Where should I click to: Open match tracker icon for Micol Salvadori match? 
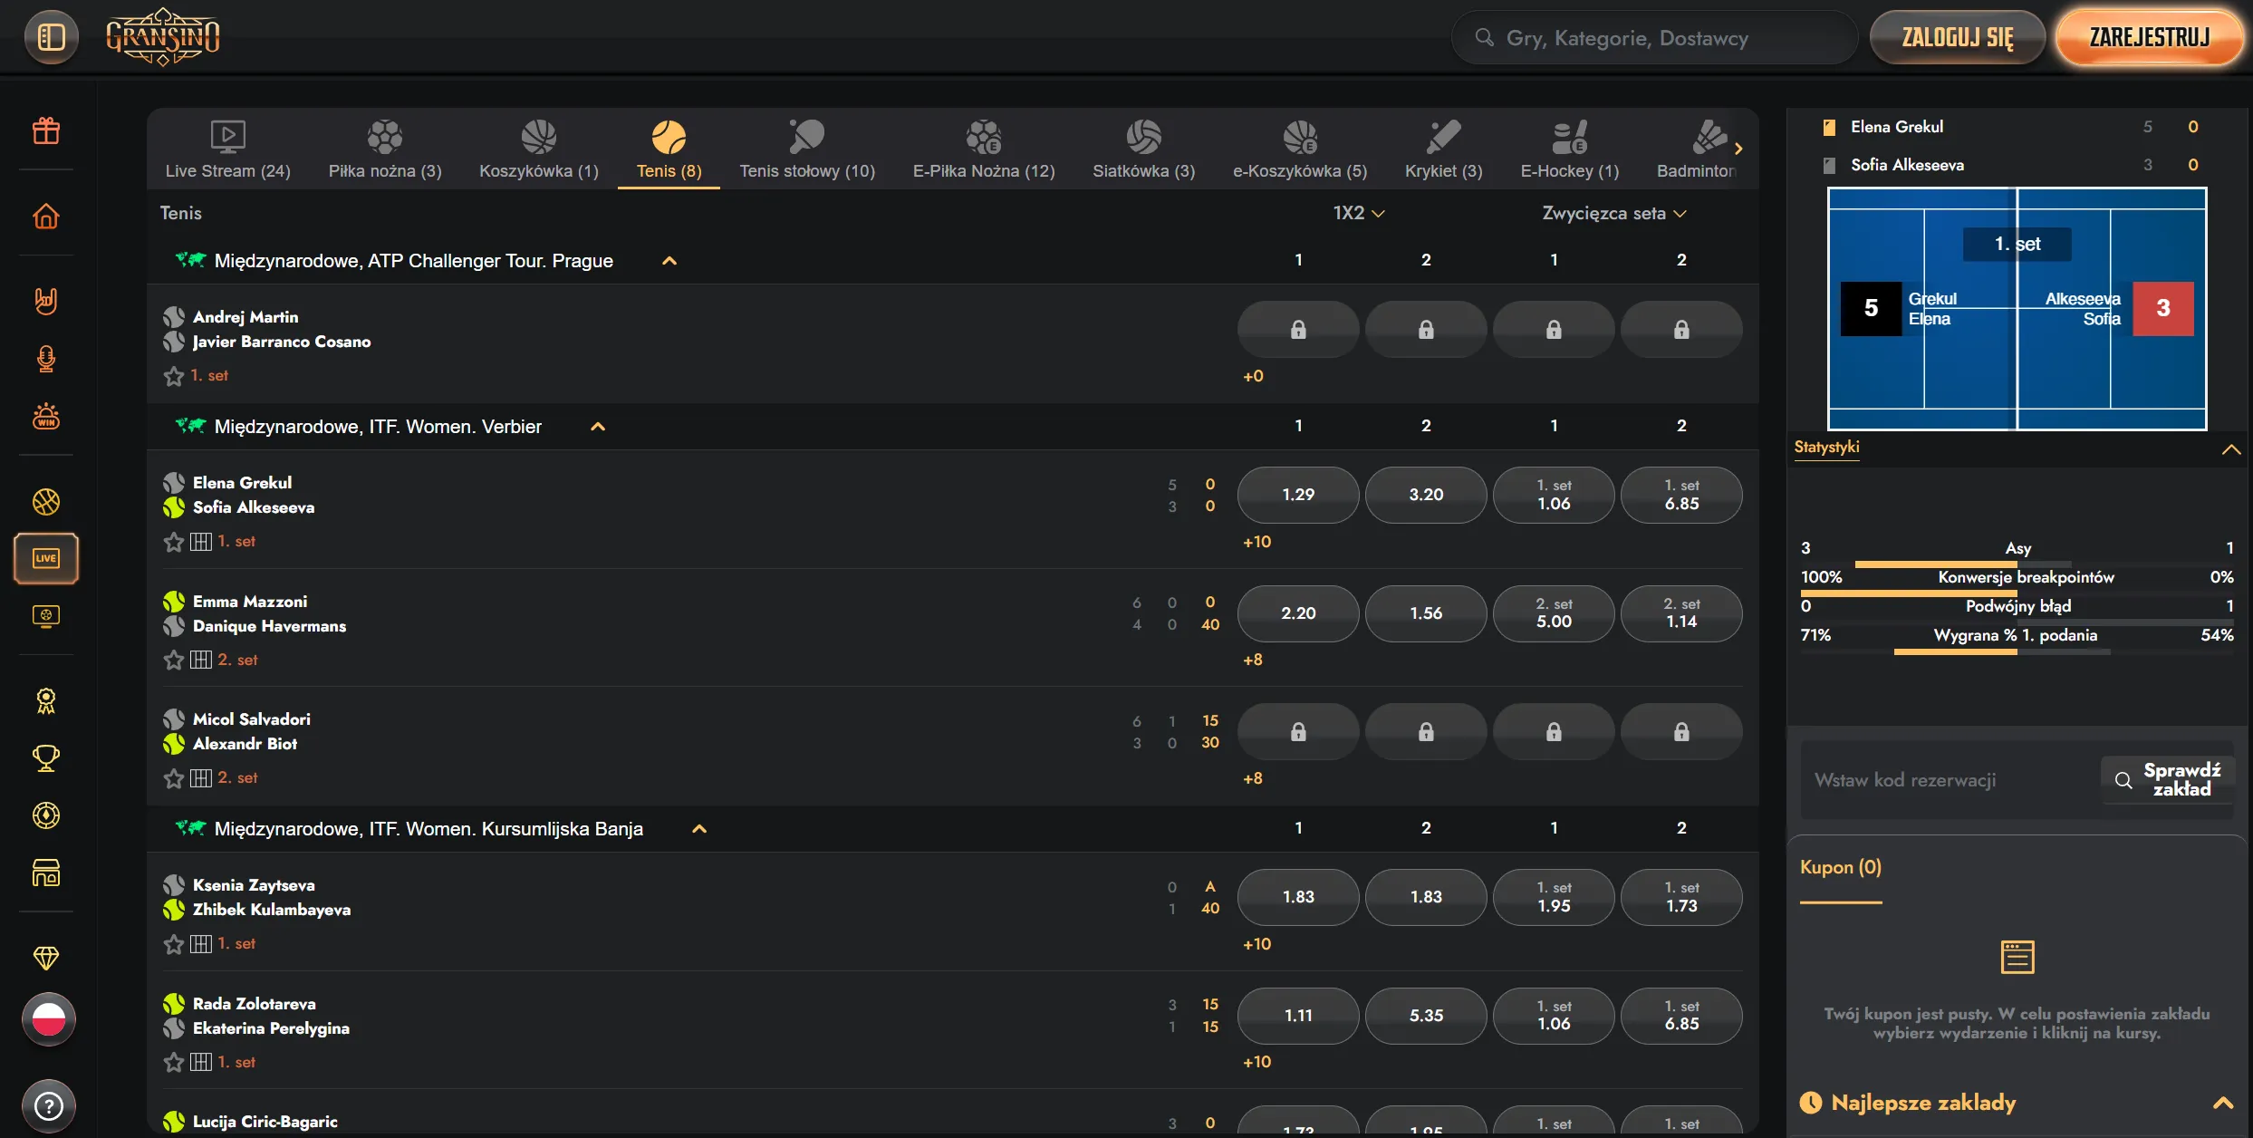(x=201, y=778)
